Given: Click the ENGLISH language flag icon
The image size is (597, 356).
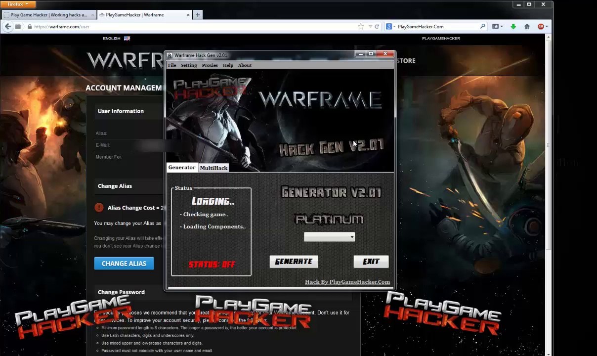Looking at the screenshot, I should pyautogui.click(x=127, y=38).
